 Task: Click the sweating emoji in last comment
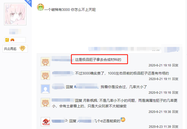pos(123,119)
